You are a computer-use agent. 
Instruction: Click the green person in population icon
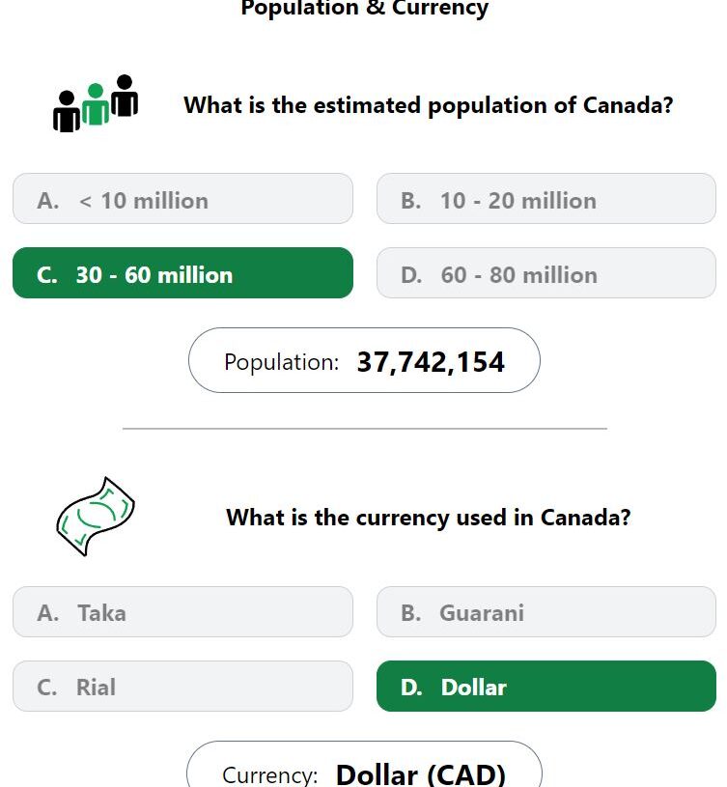pos(96,104)
